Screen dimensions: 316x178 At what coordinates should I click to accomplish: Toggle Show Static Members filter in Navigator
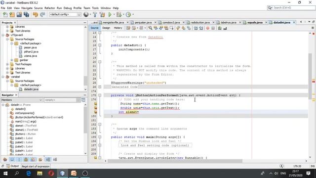(x=19, y=159)
